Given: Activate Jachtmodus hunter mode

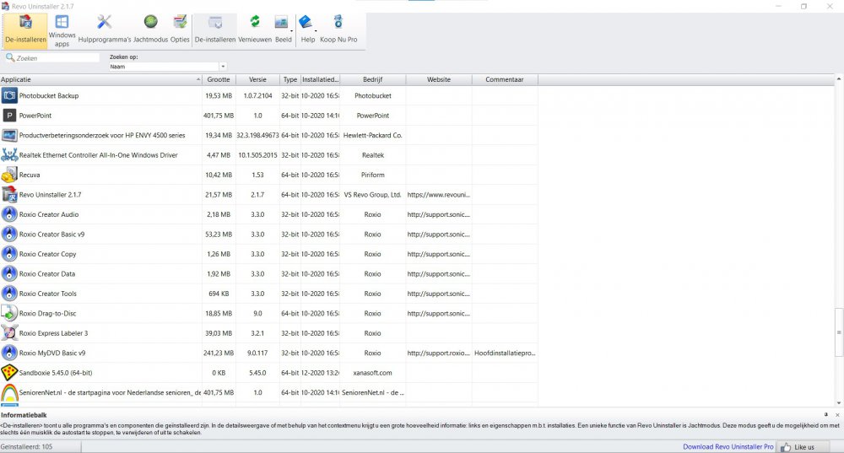Looking at the screenshot, I should point(150,28).
